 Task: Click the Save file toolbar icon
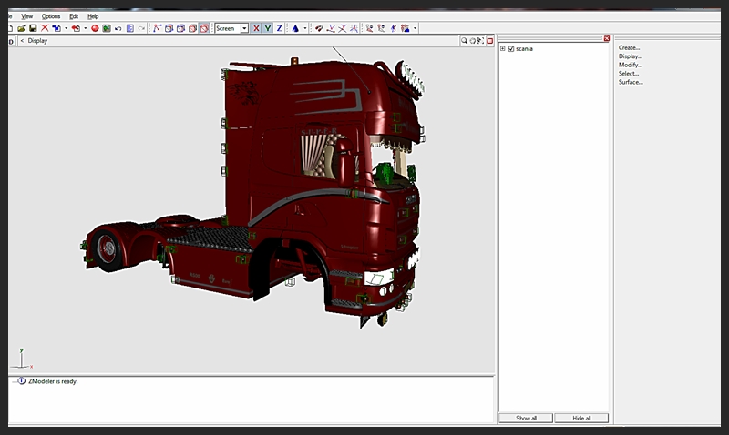[33, 28]
